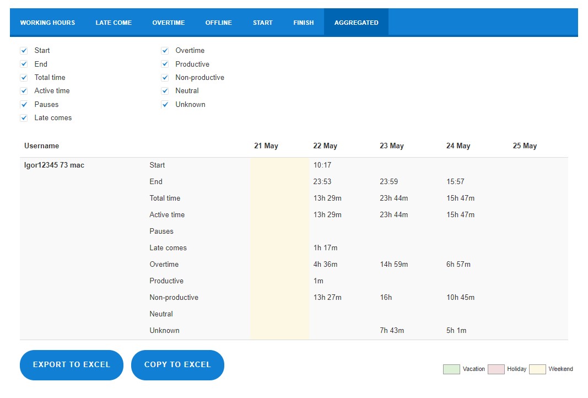This screenshot has width=588, height=398.
Task: Uncheck the Overtime checkbox
Action: pos(165,51)
